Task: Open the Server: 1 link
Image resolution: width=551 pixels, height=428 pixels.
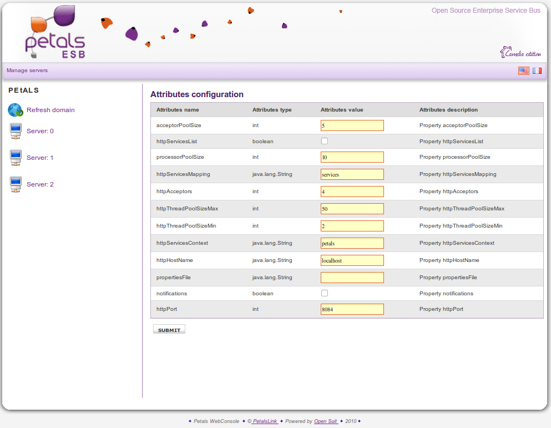Action: coord(40,158)
